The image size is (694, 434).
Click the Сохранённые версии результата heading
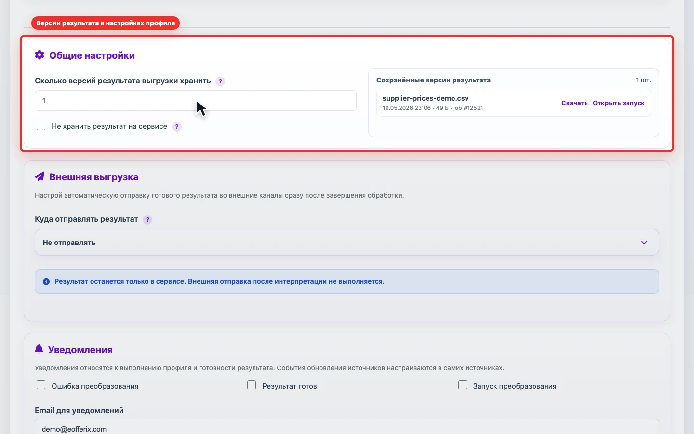433,80
